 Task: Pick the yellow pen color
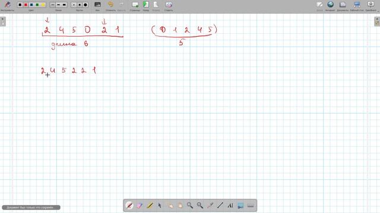coord(43,5)
